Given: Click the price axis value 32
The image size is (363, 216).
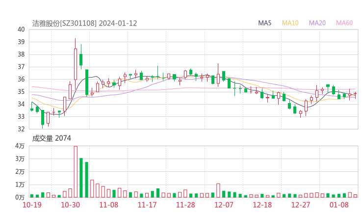Looking at the screenshot, I should 21,129.
